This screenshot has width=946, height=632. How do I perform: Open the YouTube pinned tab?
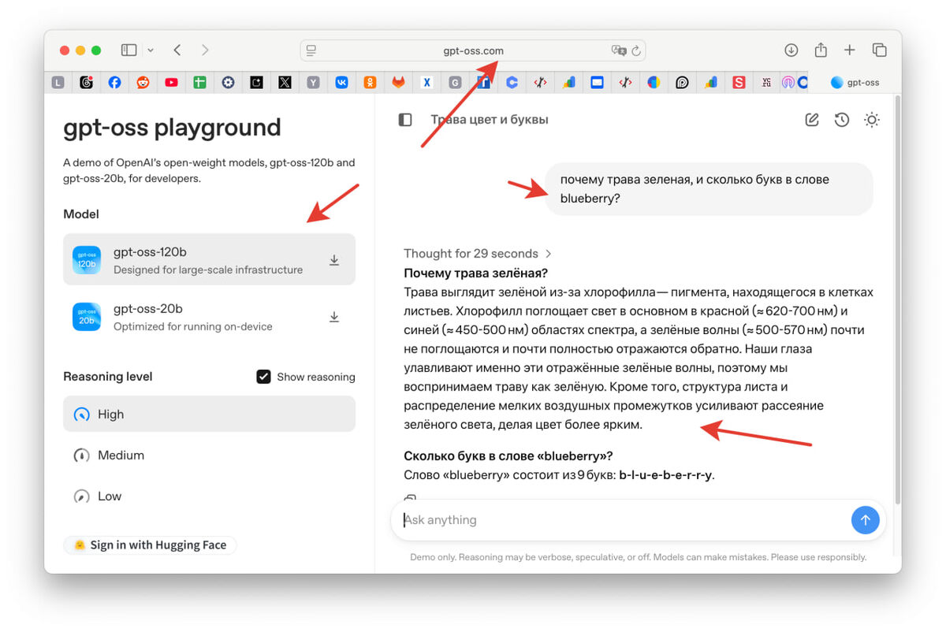[x=171, y=82]
